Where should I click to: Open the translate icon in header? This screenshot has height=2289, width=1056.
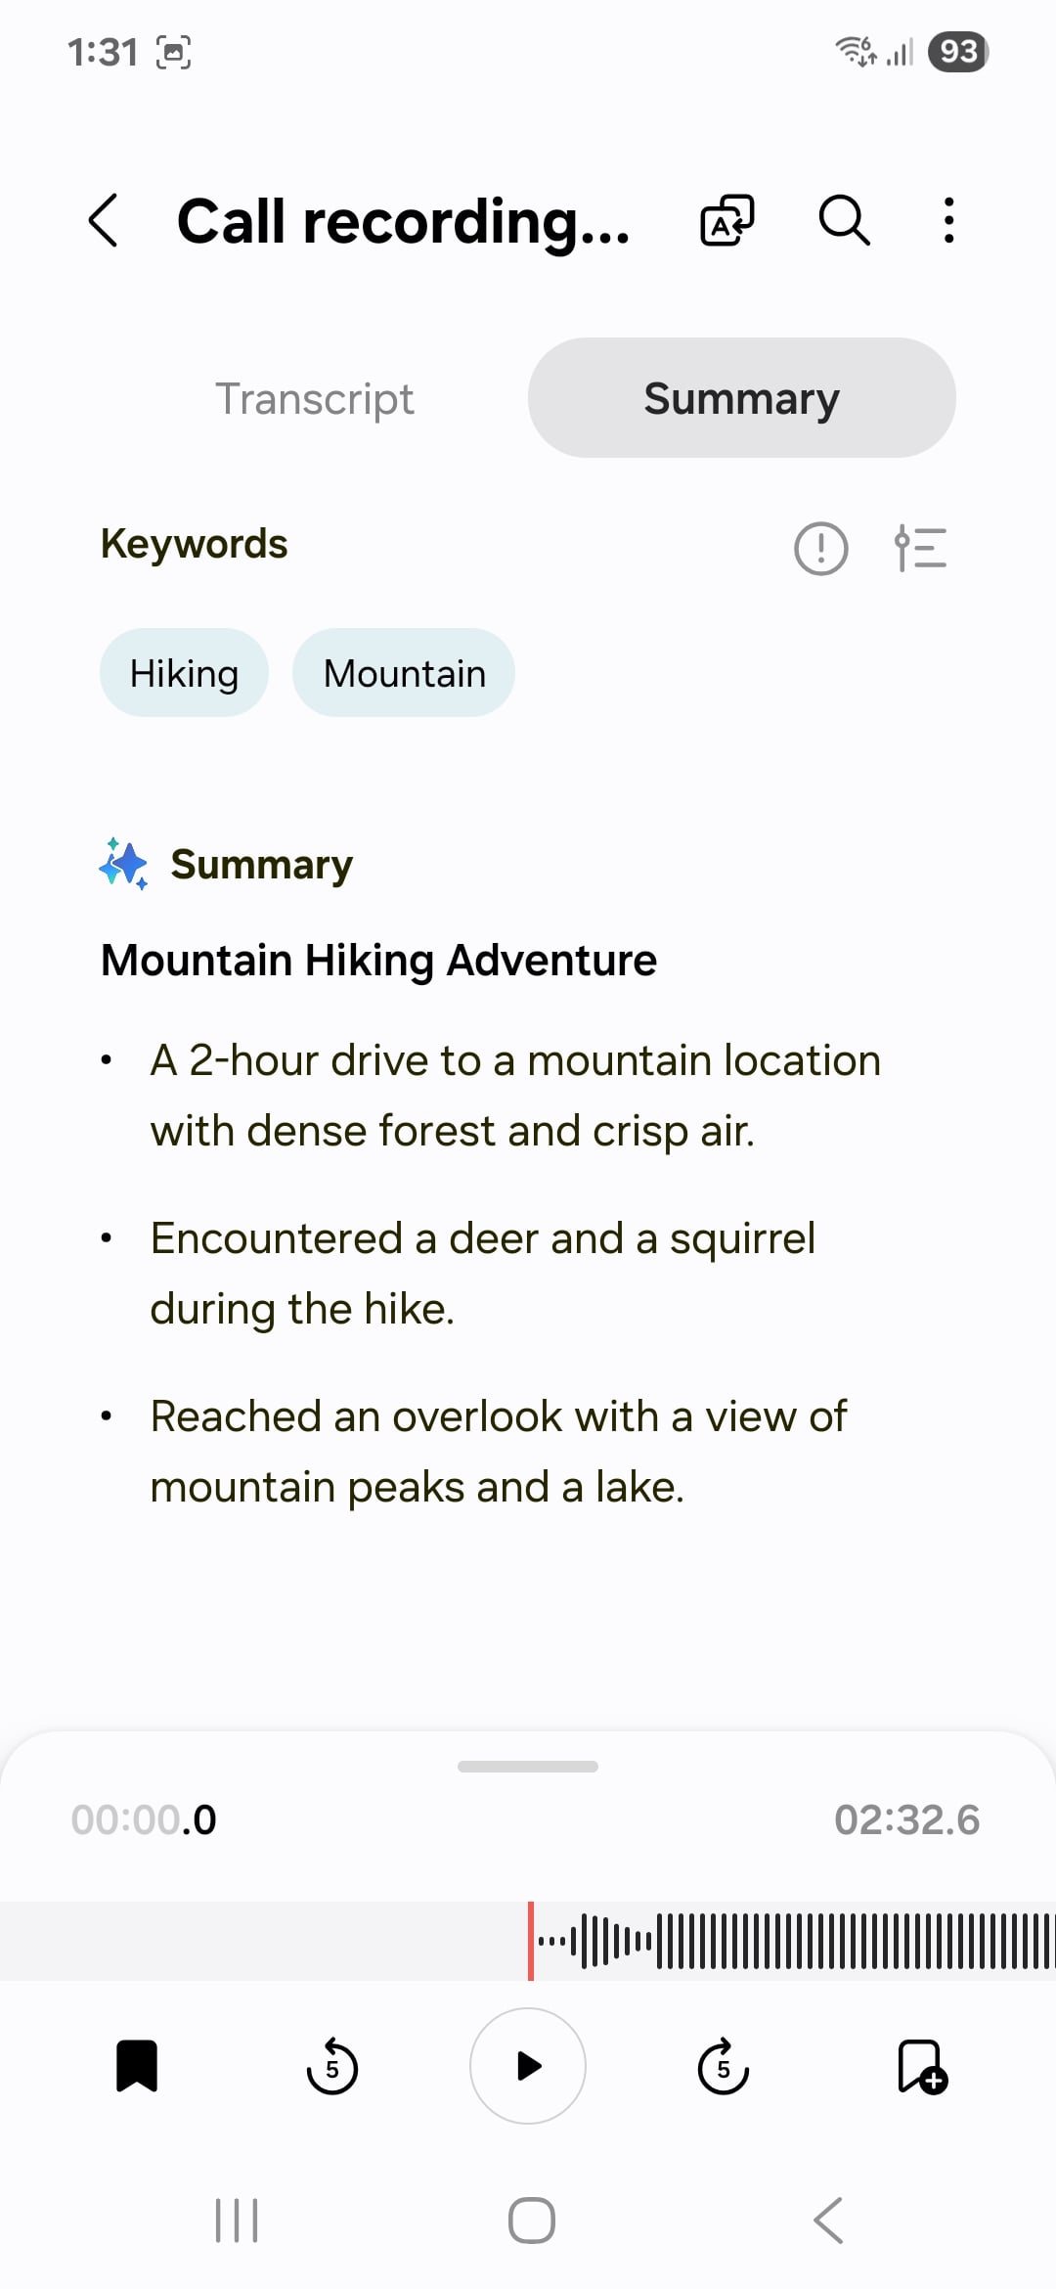pos(727,220)
